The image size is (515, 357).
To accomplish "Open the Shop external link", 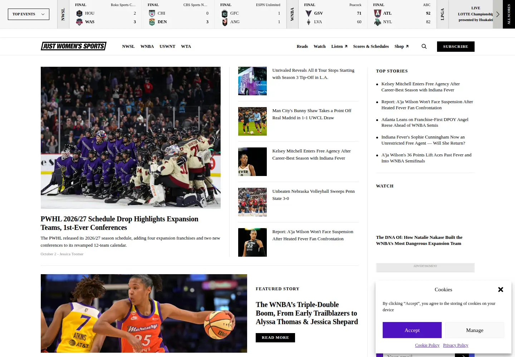I will click(x=402, y=46).
